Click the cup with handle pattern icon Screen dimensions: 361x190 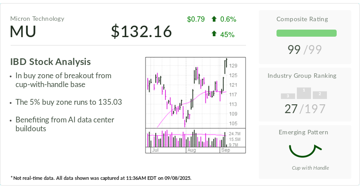click(x=304, y=150)
